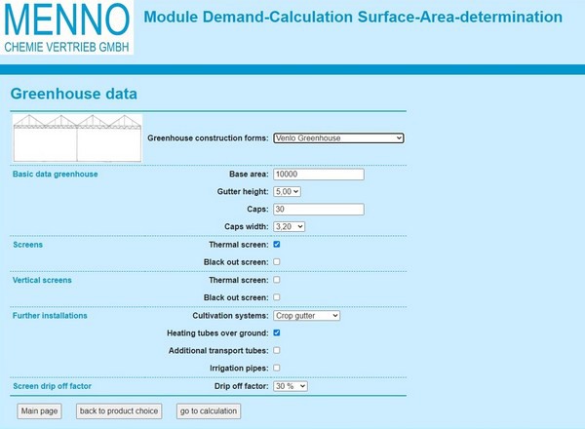585x429 pixels.
Task: Enable the Screens Black out screen checkbox
Action: (x=277, y=262)
